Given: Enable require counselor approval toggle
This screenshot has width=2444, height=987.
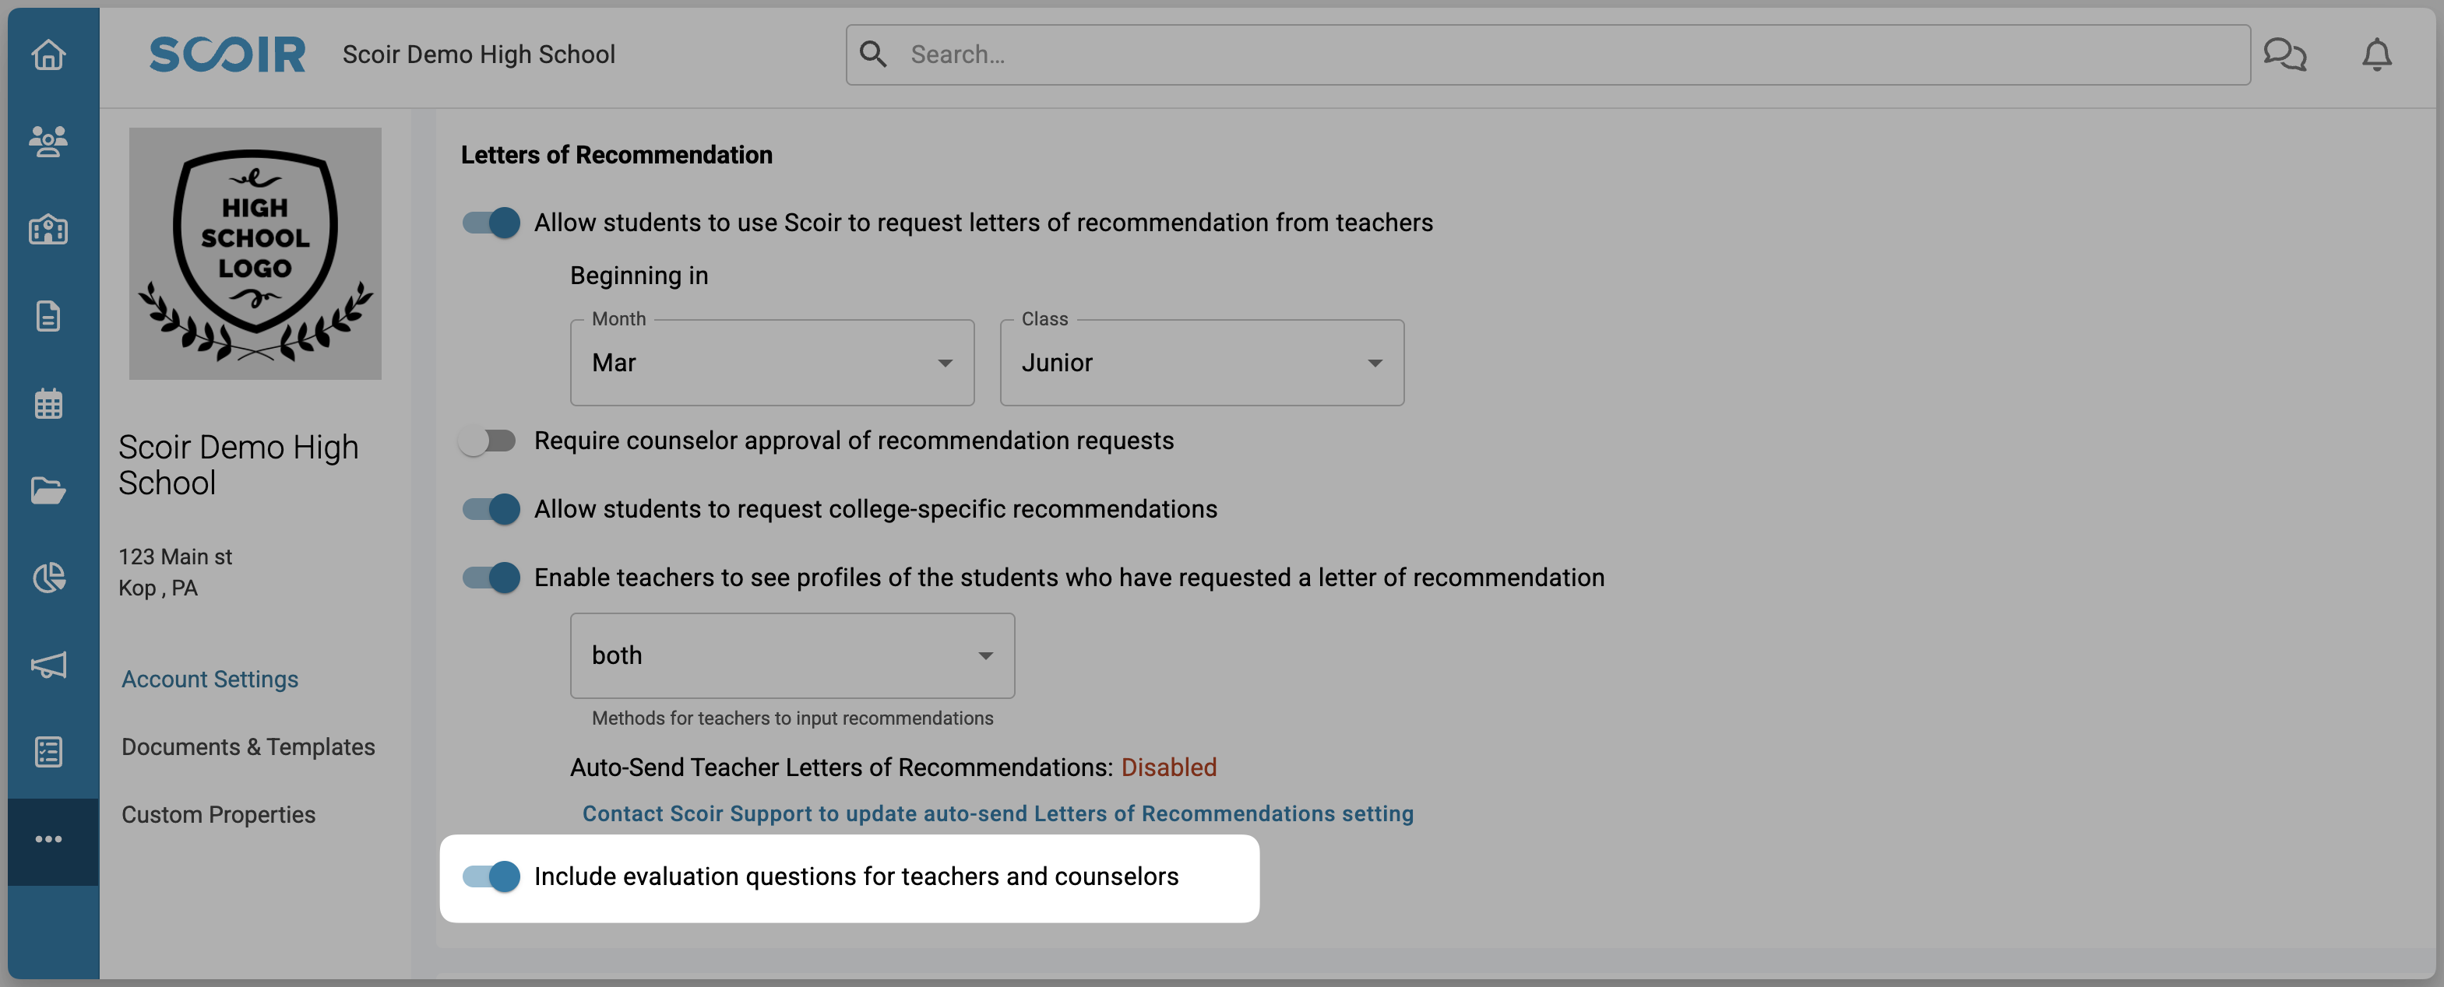Looking at the screenshot, I should 488,441.
